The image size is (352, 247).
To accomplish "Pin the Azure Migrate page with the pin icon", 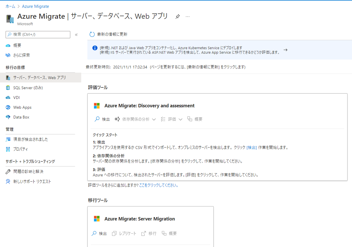I will 178,17.
